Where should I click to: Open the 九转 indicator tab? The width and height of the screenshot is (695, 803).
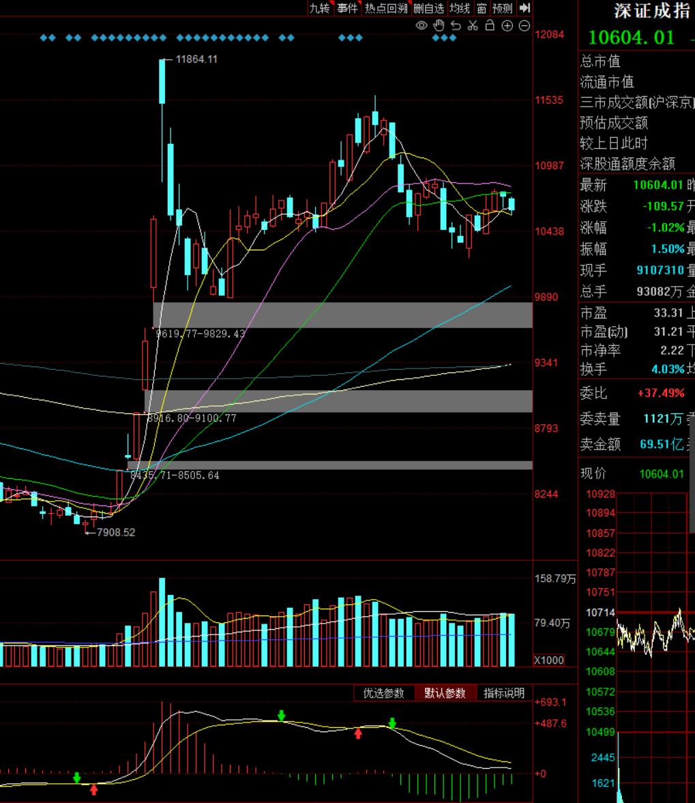pos(319,8)
